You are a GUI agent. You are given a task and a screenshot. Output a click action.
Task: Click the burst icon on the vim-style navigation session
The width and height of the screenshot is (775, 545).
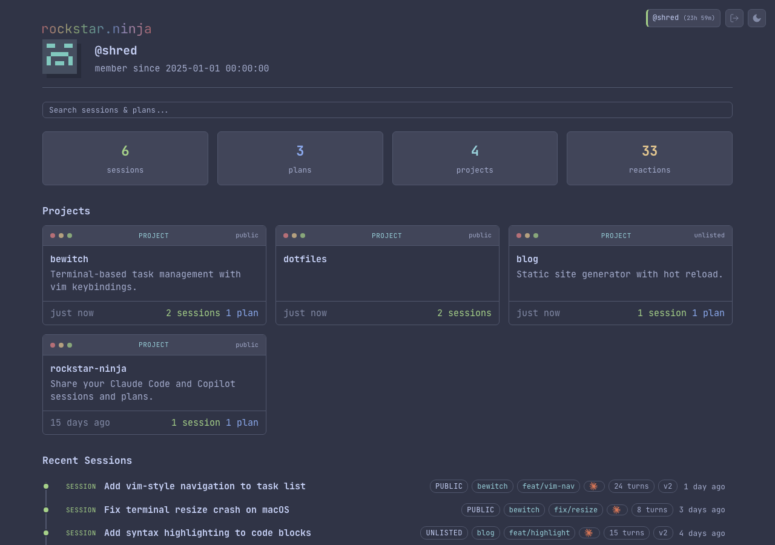(x=593, y=486)
